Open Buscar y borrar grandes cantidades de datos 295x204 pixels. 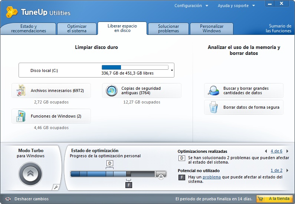[244, 91]
